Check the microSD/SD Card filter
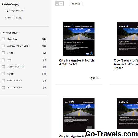138x138 pixels. pyautogui.click(x=3, y=46)
